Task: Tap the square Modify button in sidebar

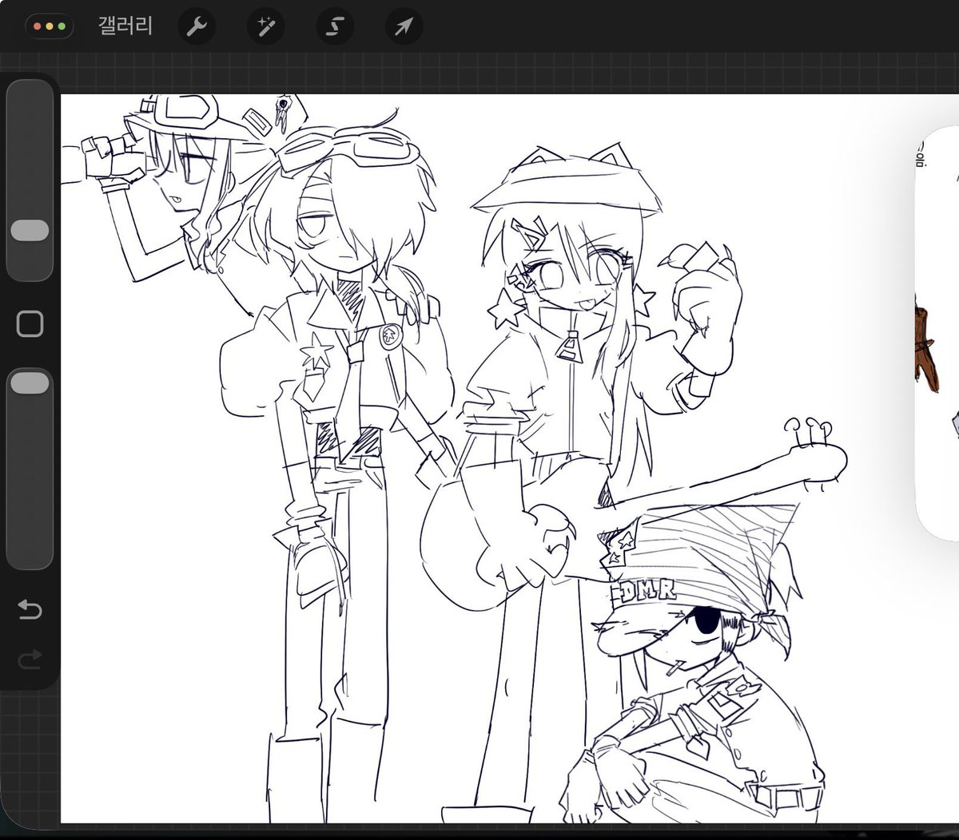Action: pos(30,323)
